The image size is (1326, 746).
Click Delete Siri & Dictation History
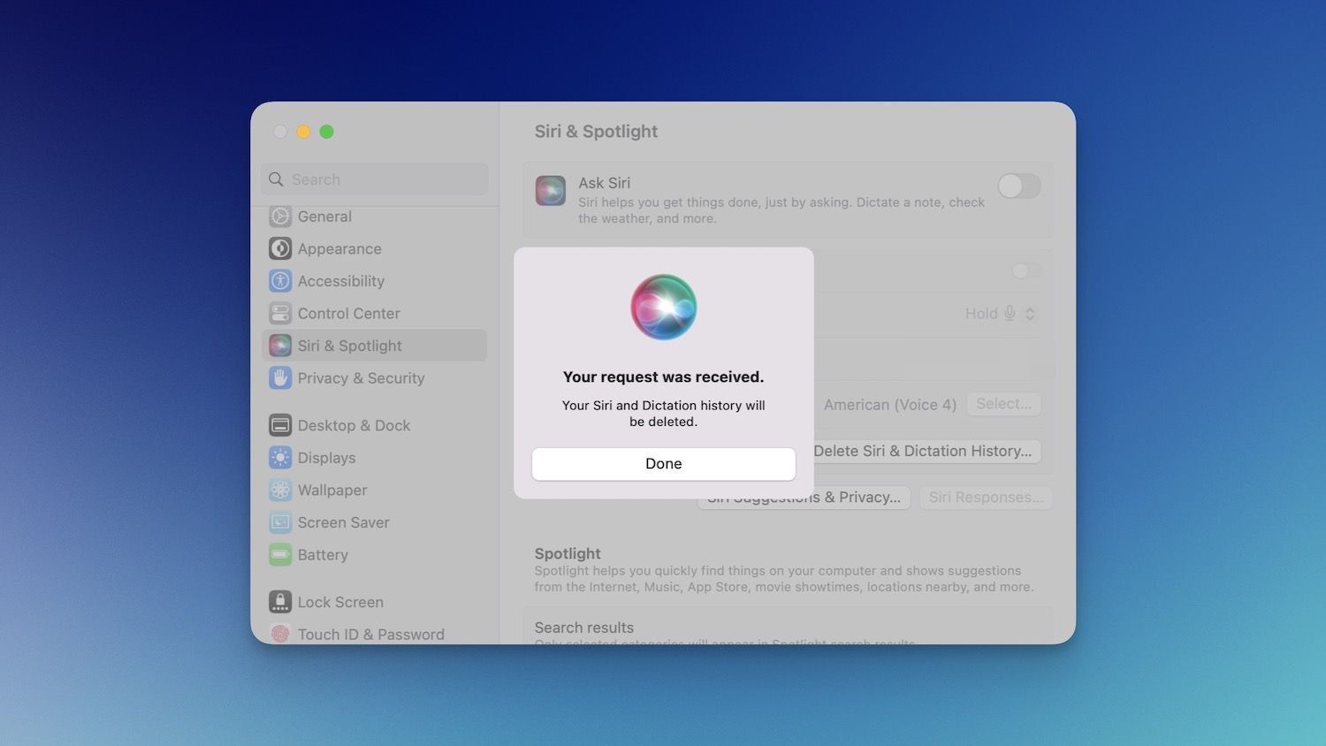point(924,451)
